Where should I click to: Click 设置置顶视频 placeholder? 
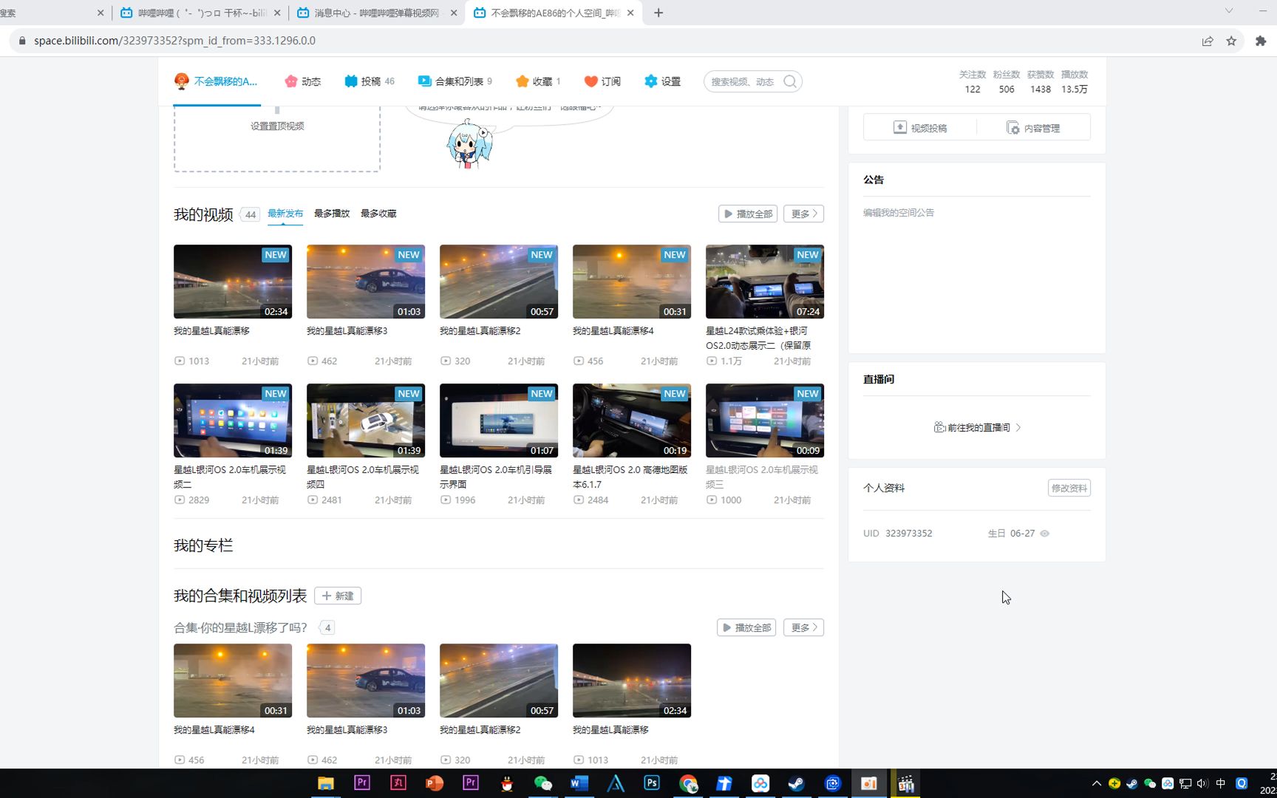click(x=277, y=126)
